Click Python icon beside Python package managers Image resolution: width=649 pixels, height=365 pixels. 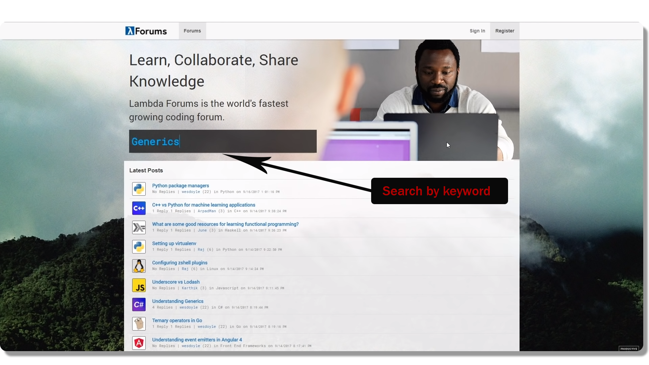(x=139, y=189)
